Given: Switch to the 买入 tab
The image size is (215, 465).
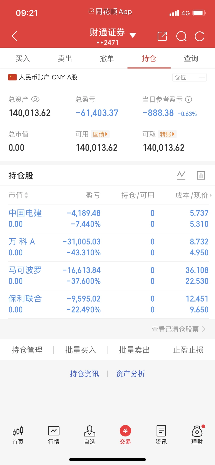Looking at the screenshot, I should (x=23, y=58).
